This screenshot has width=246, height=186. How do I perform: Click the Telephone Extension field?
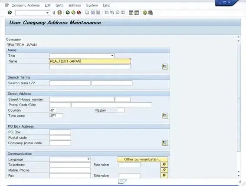pos(129,165)
